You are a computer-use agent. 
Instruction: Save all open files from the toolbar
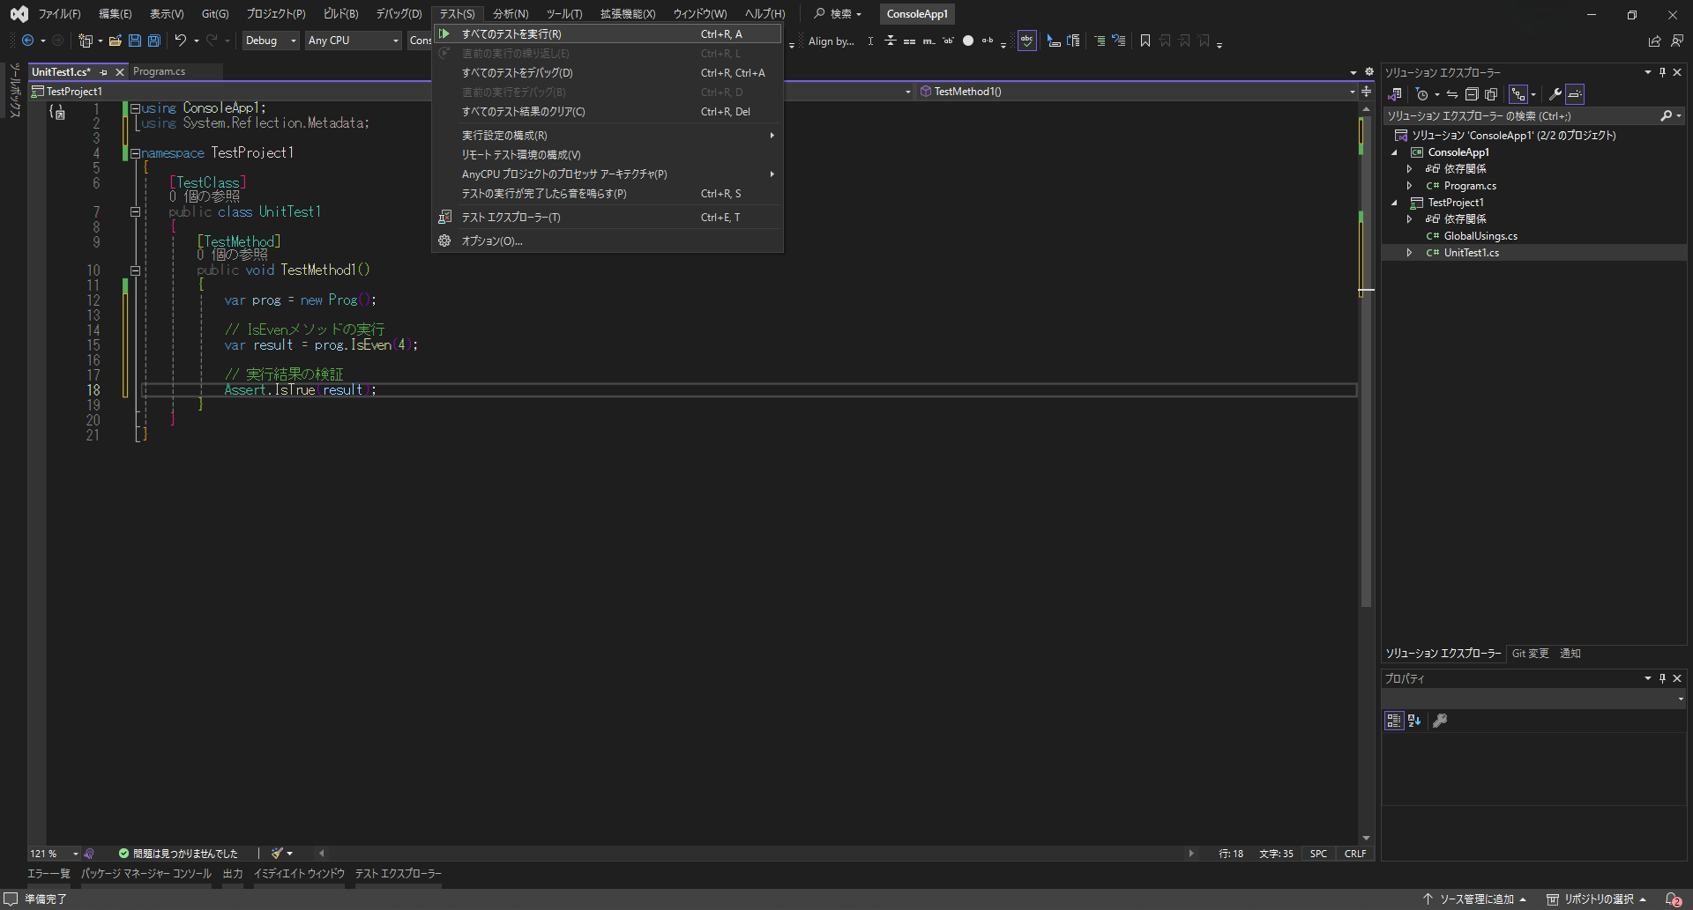point(153,41)
